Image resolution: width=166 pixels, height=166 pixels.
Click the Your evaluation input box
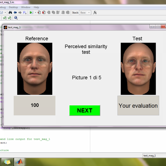pyautogui.click(x=138, y=105)
